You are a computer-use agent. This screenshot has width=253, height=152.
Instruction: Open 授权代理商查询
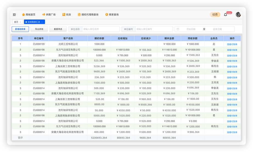click(x=88, y=15)
